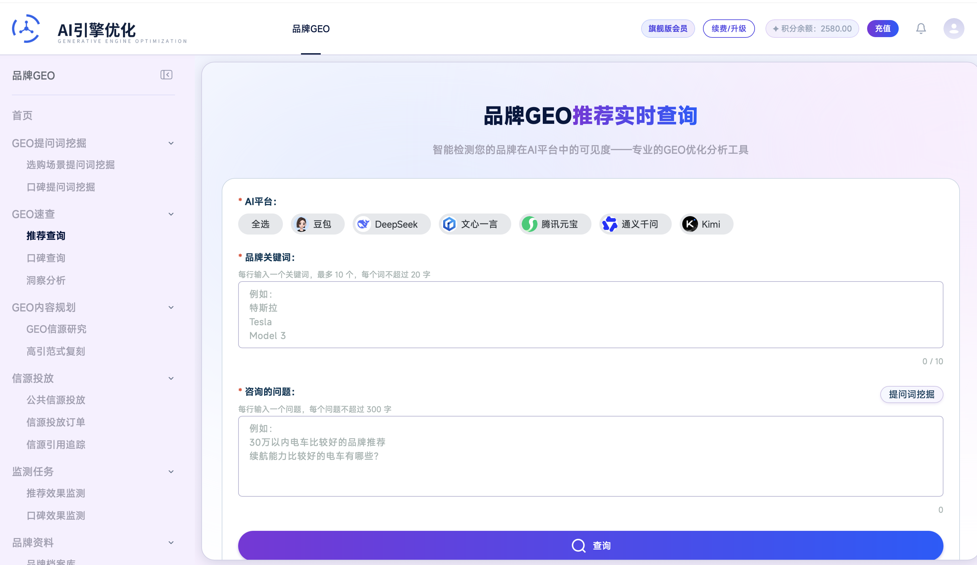This screenshot has width=977, height=565.
Task: Click the 文心一言 hexagon icon
Action: 449,224
